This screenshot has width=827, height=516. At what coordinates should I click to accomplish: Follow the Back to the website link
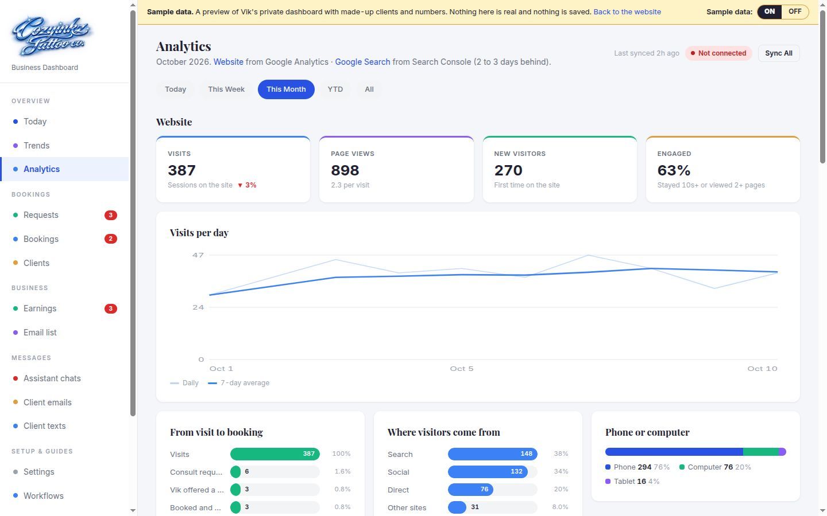click(x=627, y=11)
